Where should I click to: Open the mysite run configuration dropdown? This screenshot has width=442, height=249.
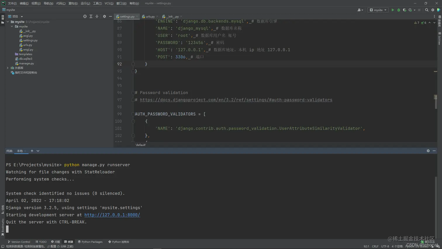click(x=378, y=10)
